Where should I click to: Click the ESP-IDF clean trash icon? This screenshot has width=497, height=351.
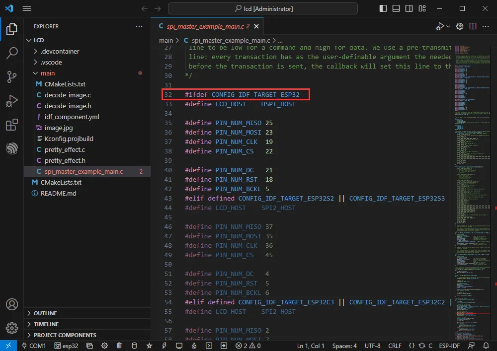(x=119, y=345)
